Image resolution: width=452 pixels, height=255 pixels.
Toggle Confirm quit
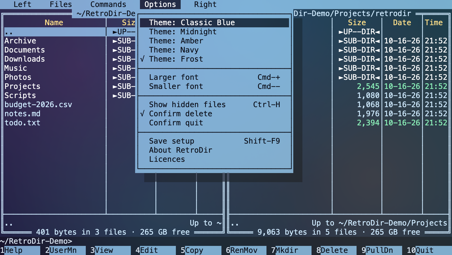click(x=214, y=123)
